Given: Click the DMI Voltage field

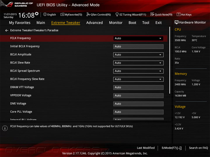Looking at the screenshot, I should [x=138, y=104].
